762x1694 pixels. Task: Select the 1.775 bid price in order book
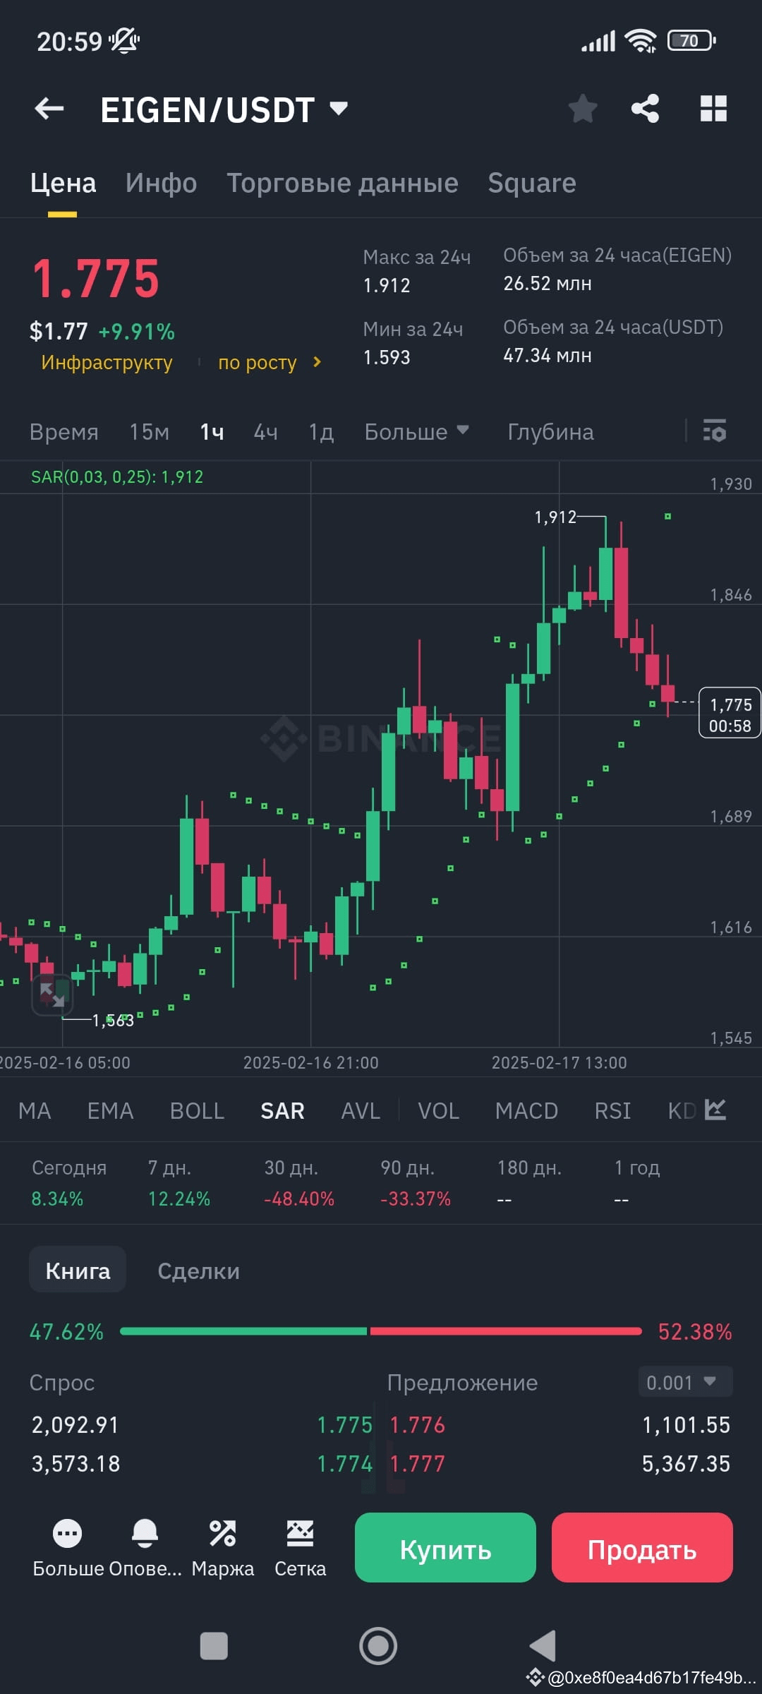[x=345, y=1424]
